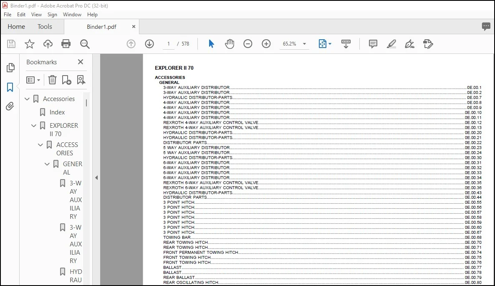Screen dimensions: 495x286
Task: Collapse the ACCESSORIES sub-bookmark
Action: 40,145
